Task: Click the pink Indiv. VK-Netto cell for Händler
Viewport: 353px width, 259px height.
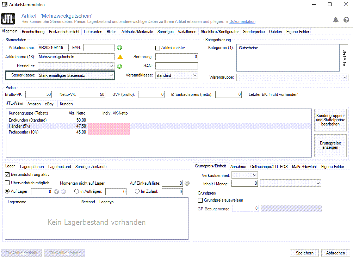Action: point(109,126)
